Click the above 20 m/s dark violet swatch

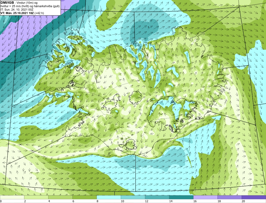click(x=254, y=197)
